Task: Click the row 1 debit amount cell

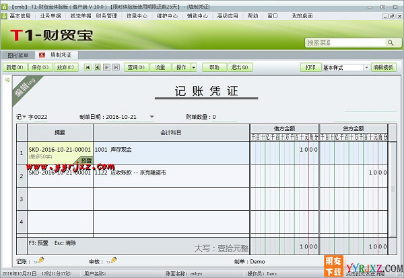Action: [285, 153]
